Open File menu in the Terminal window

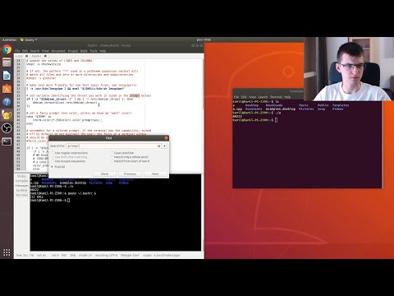(x=236, y=97)
